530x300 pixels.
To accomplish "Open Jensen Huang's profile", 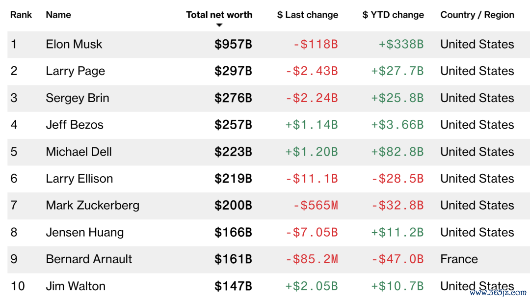I will 85,232.
